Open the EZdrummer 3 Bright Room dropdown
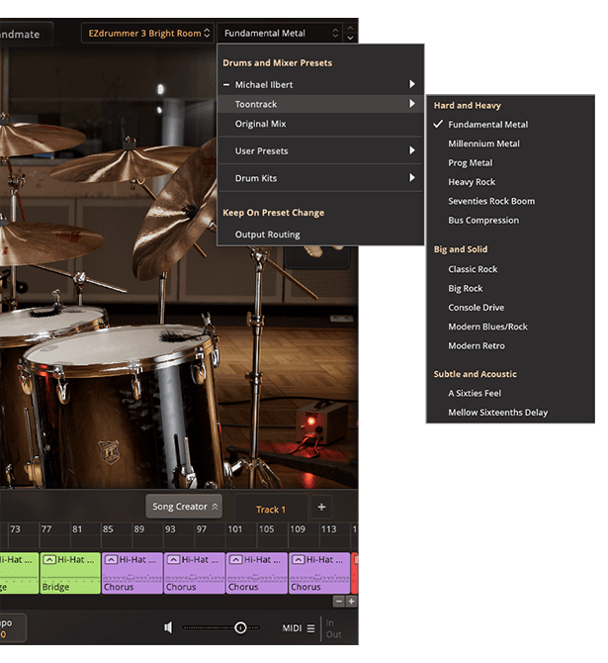Screen dimensions: 608x663 click(x=147, y=34)
